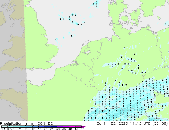Select legend swatch between 2 and 5

click(x=23, y=127)
